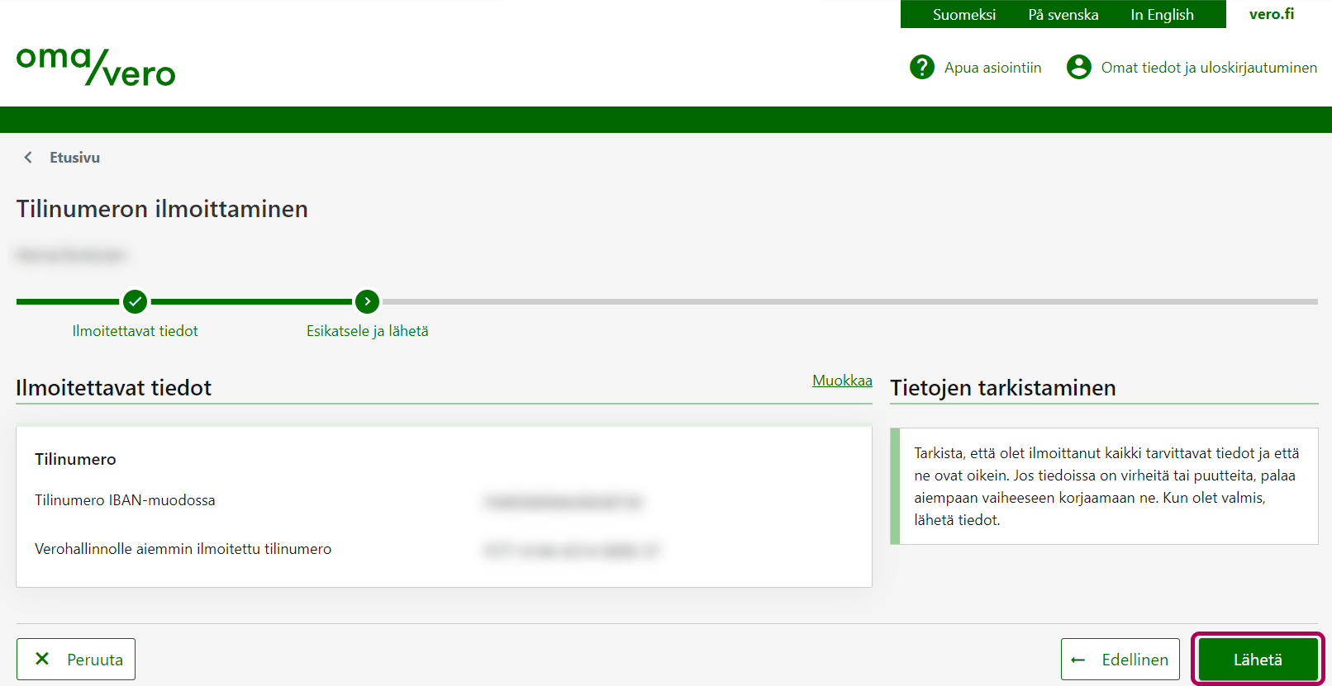This screenshot has height=686, width=1332.
Task: Click the completed checkmark step circle
Action: click(x=135, y=302)
